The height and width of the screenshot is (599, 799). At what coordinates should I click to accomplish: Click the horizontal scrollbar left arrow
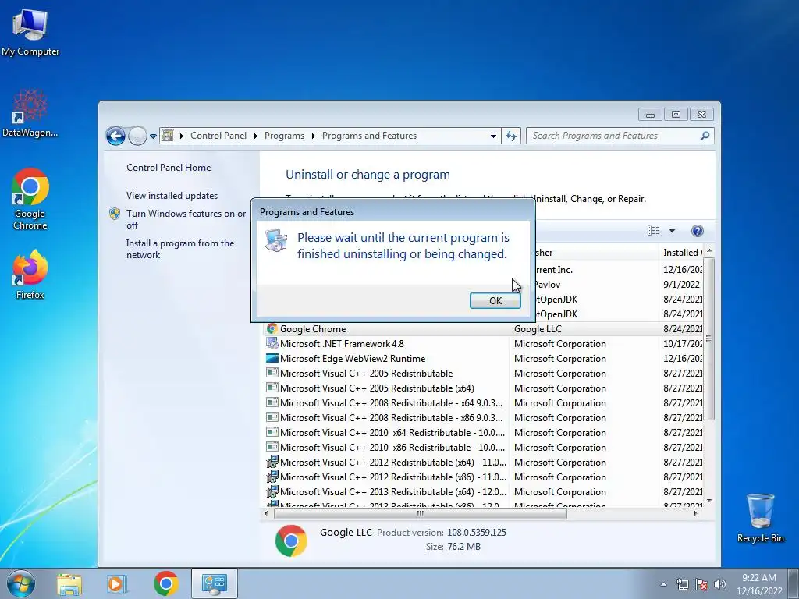265,513
